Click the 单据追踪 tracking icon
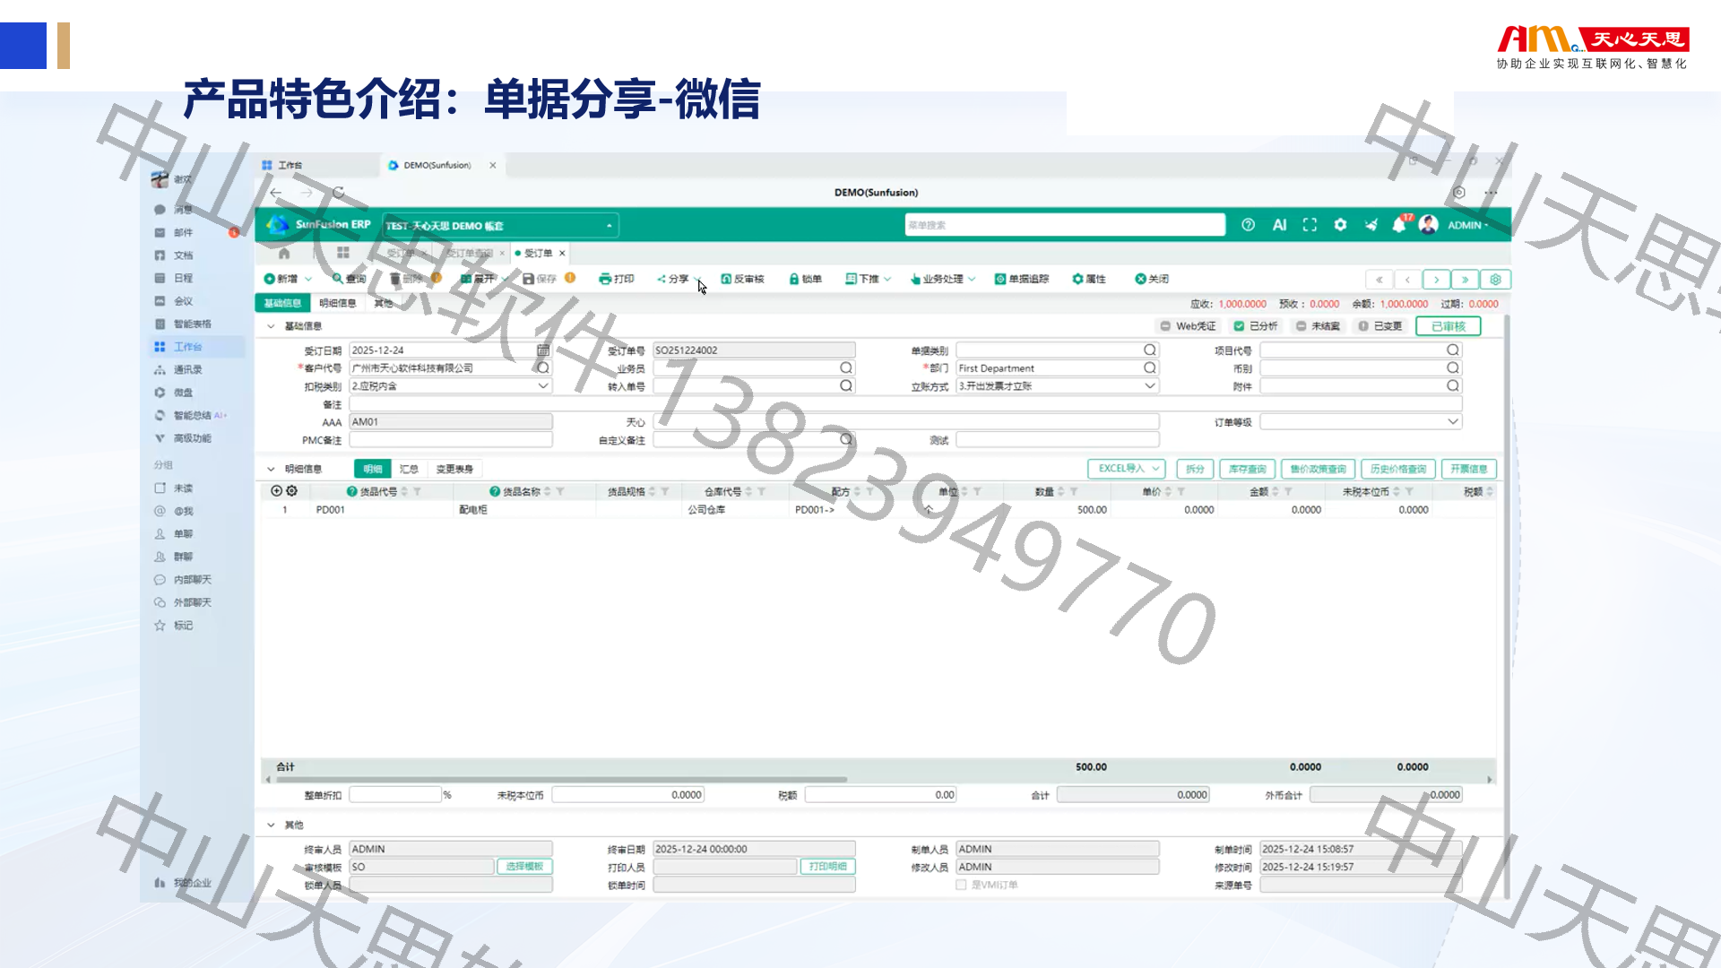This screenshot has height=968, width=1721. [x=1000, y=279]
